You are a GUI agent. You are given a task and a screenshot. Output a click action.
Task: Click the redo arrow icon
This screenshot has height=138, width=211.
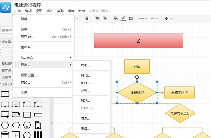(76, 18)
